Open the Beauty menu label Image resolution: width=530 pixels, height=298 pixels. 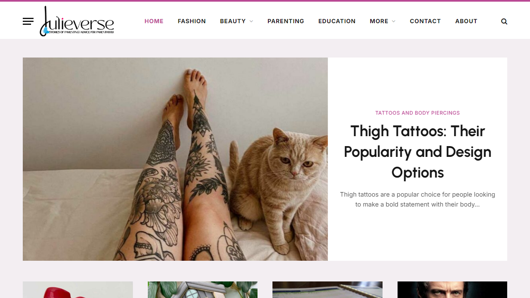click(x=233, y=21)
